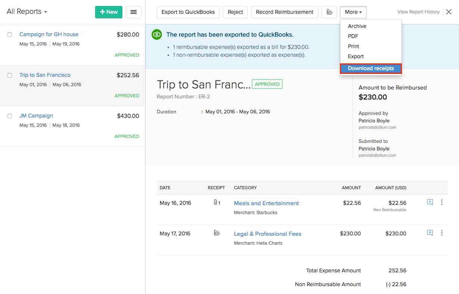Collapse the More dropdown button
Screen dimensions: 459x294
tap(353, 12)
